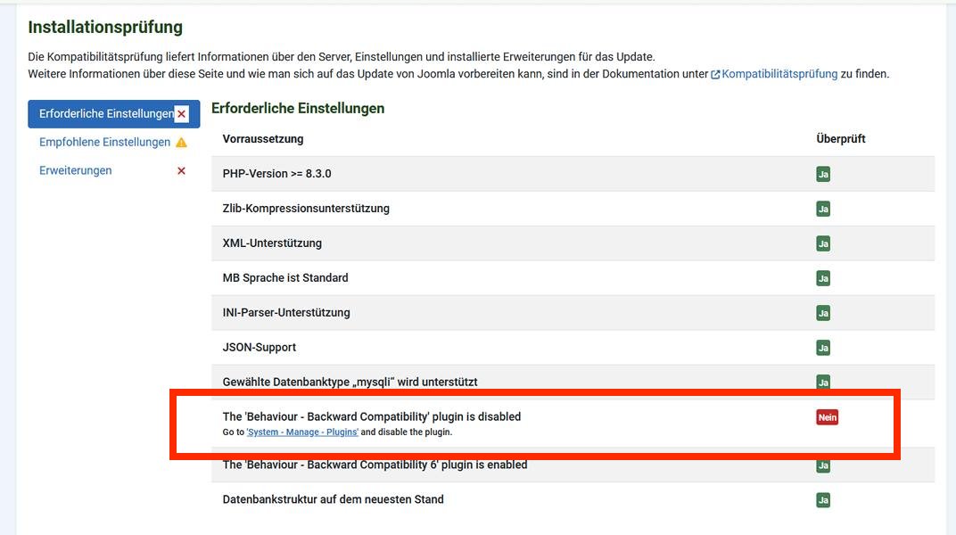Click the Ja badge for PHP-Version >= 8.3.0
The width and height of the screenshot is (956, 535).
tap(821, 173)
